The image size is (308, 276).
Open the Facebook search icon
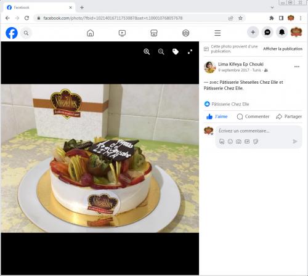26,33
